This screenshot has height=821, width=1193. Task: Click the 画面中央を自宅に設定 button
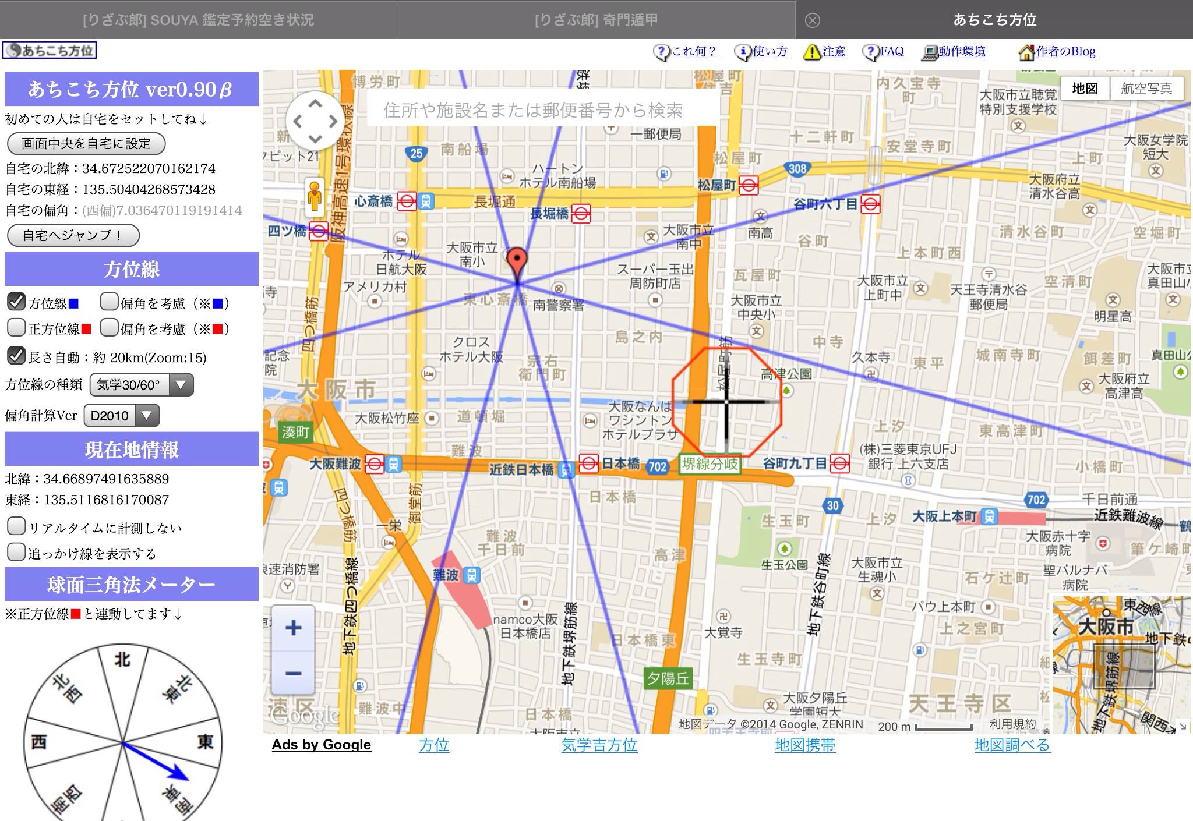click(x=86, y=143)
